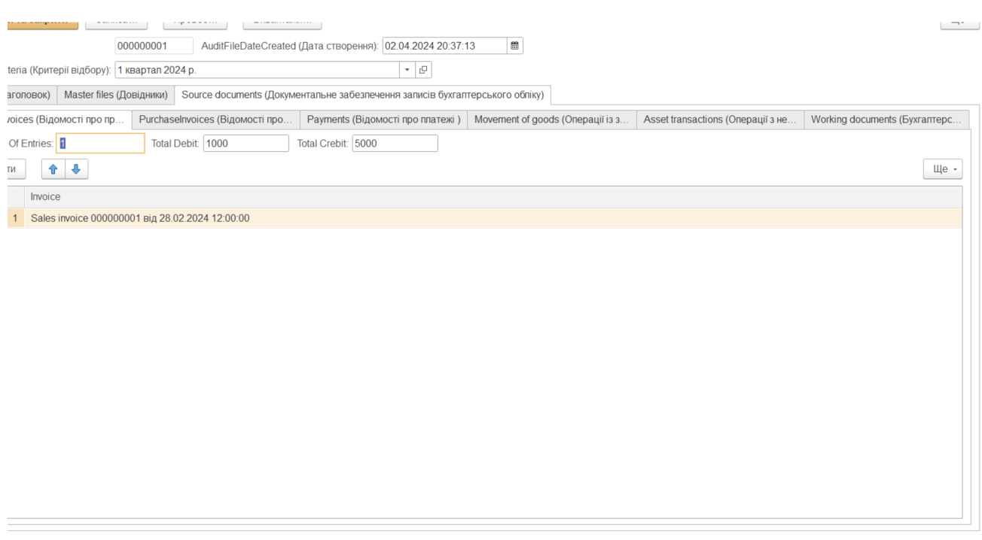Focus the Total Crebit field showing 5000

[x=394, y=144]
